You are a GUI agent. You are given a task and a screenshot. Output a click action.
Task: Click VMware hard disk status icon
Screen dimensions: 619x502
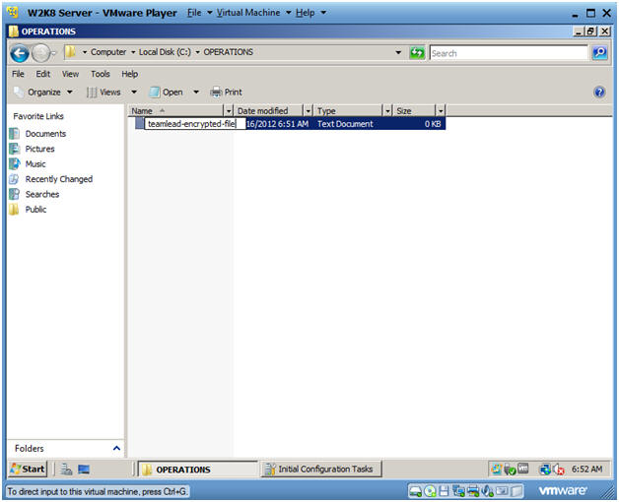click(415, 491)
